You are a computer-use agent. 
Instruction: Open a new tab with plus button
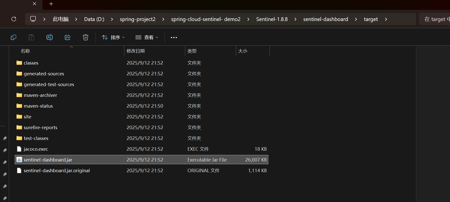coord(51,4)
